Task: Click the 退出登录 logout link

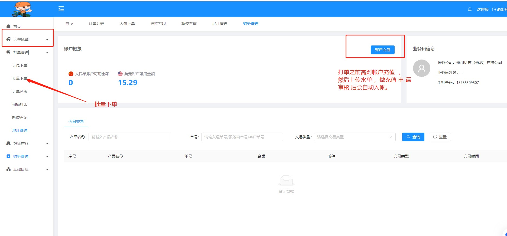Action: [502, 9]
